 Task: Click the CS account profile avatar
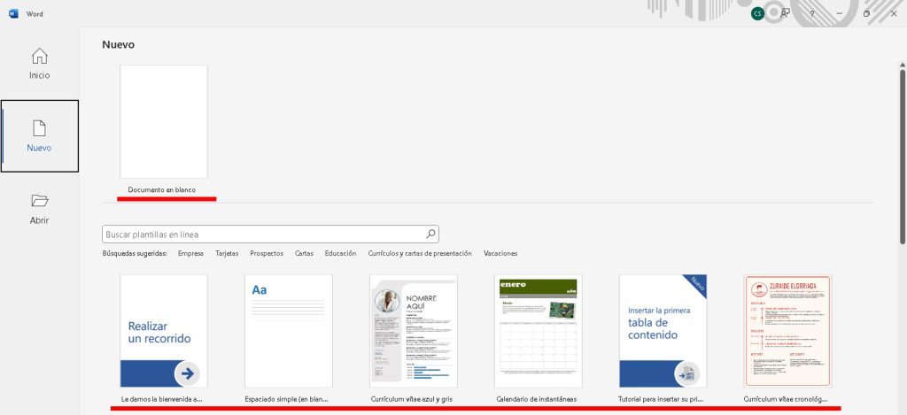pyautogui.click(x=757, y=13)
